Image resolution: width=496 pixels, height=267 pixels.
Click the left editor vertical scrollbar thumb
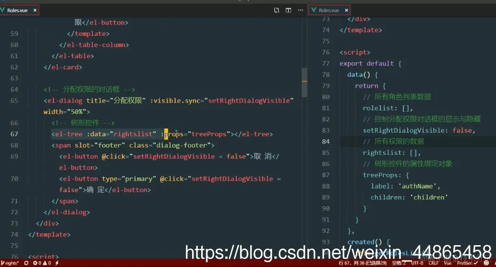coord(304,82)
